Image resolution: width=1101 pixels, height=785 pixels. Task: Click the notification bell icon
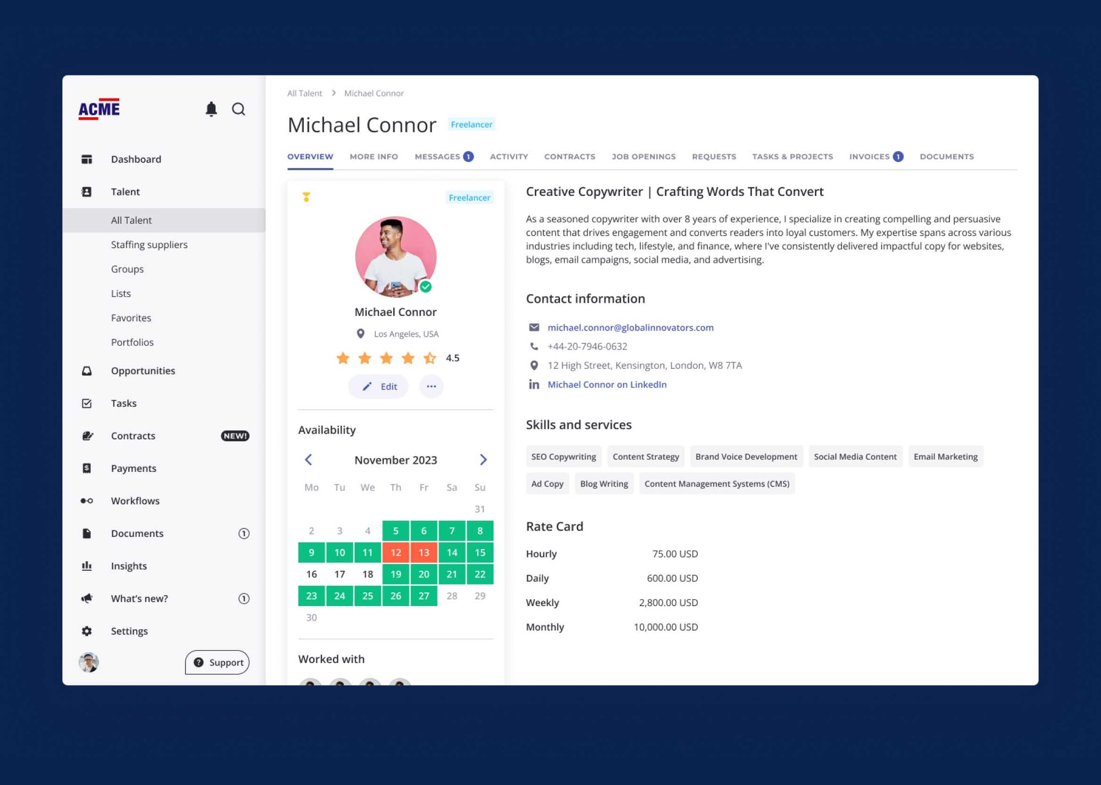(x=211, y=109)
